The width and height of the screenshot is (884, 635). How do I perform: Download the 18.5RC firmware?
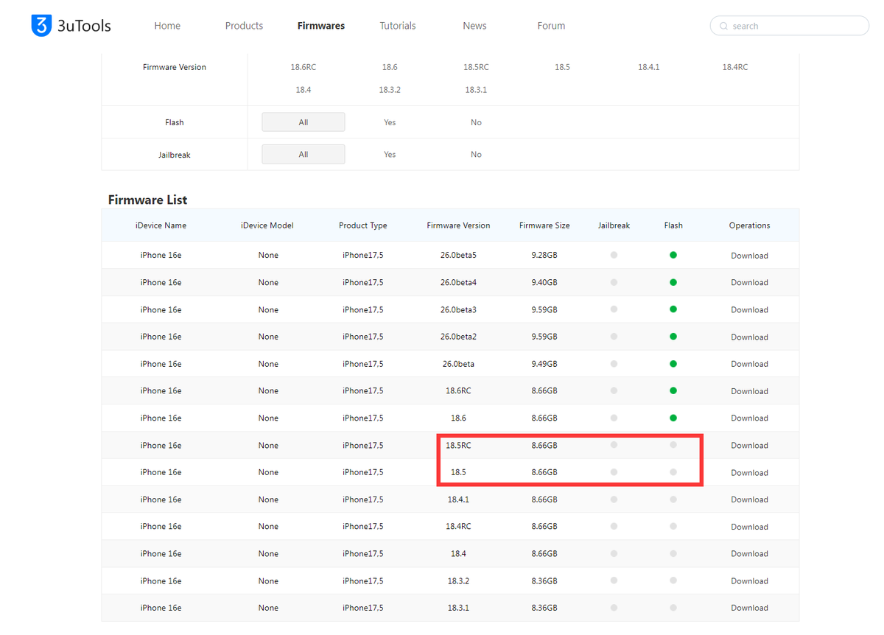[x=749, y=445]
